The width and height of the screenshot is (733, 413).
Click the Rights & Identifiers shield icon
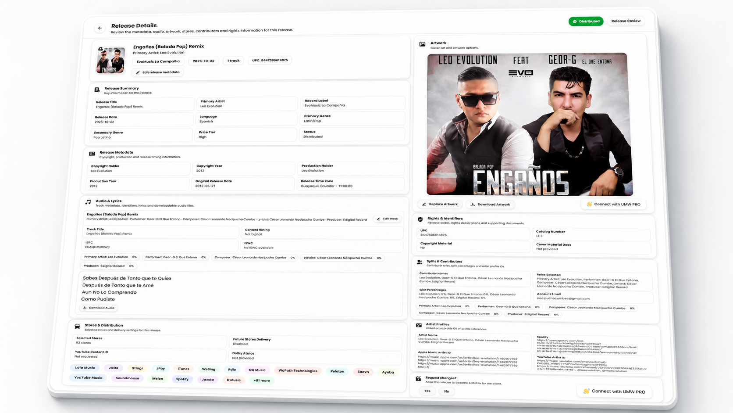tap(420, 219)
